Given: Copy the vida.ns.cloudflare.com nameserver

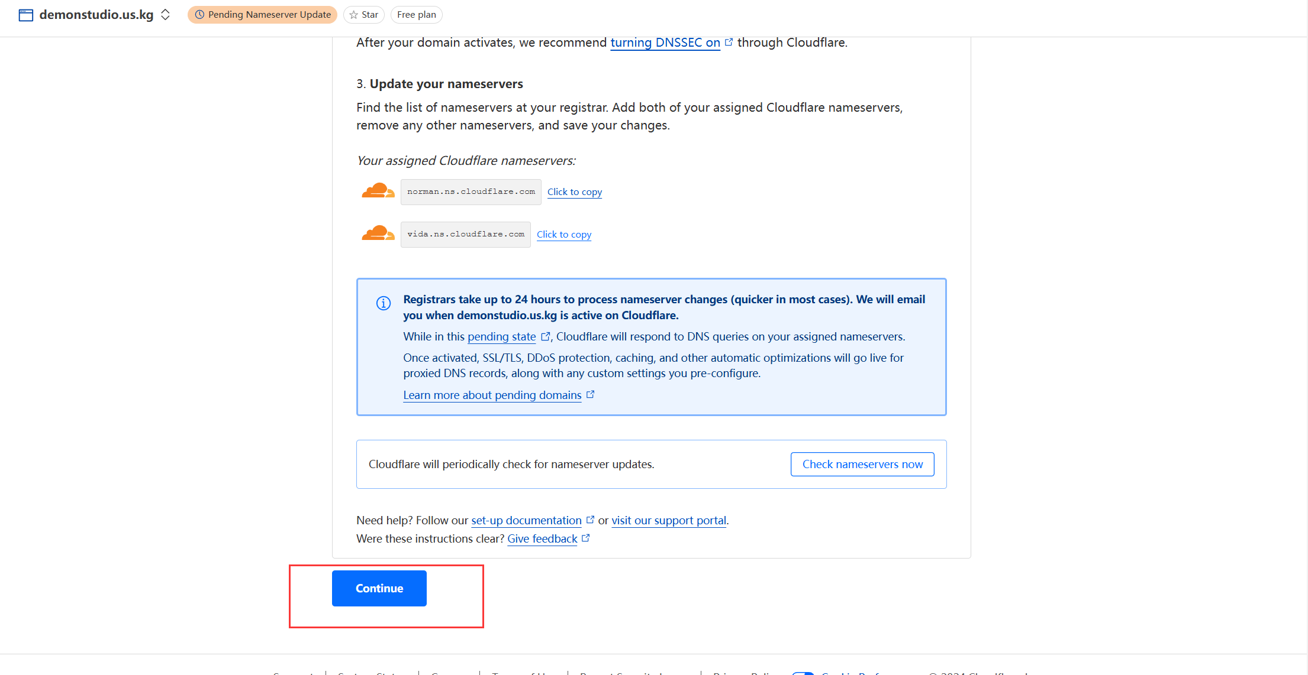Looking at the screenshot, I should pos(563,235).
